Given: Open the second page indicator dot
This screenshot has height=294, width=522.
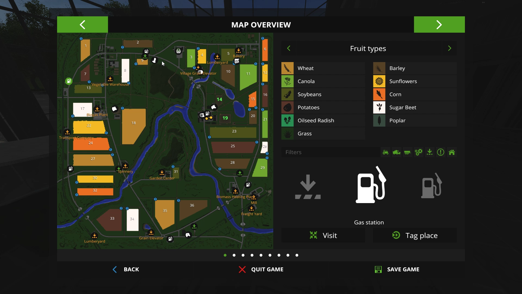Looking at the screenshot, I should point(234,255).
